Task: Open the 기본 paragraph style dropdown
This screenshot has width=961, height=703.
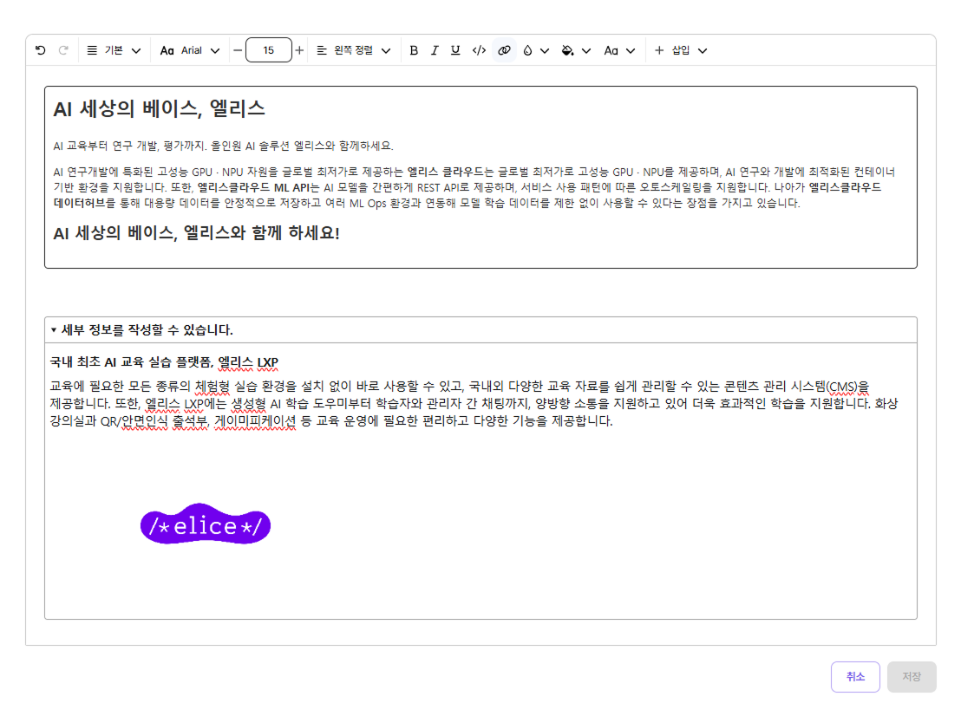Action: pyautogui.click(x=114, y=50)
